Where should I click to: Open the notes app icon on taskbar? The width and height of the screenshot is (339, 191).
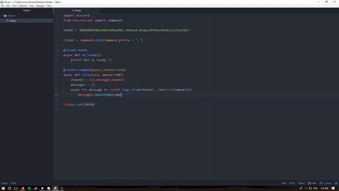coord(49,188)
